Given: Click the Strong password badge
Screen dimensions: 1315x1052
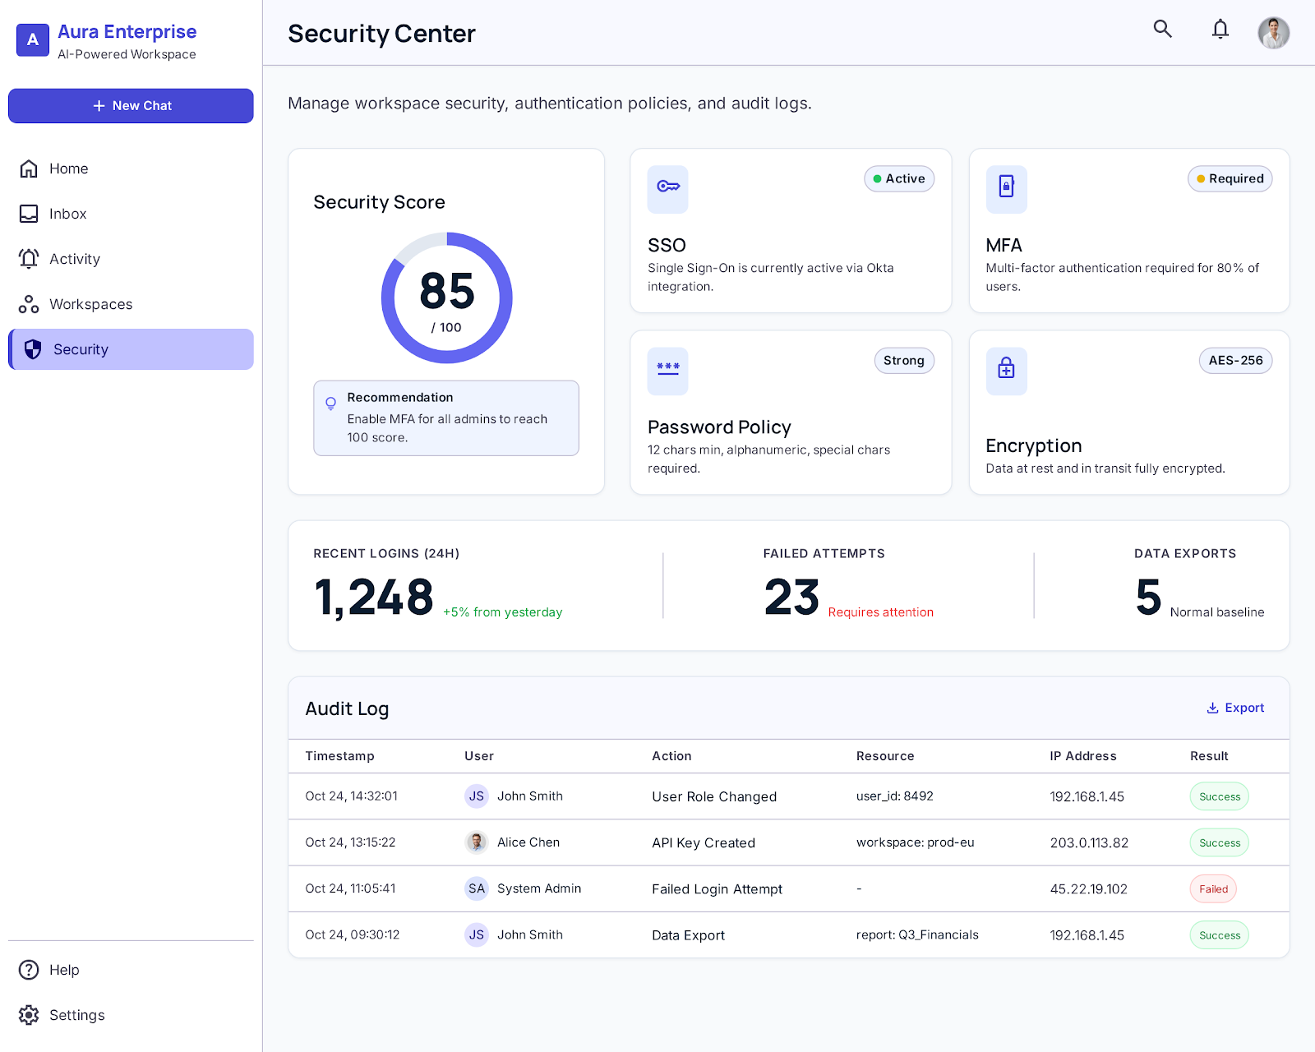Looking at the screenshot, I should pos(904,361).
